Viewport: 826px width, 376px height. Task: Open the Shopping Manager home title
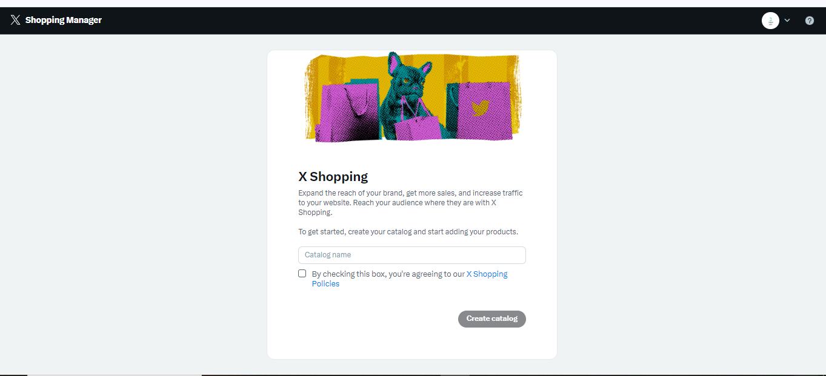pos(64,20)
